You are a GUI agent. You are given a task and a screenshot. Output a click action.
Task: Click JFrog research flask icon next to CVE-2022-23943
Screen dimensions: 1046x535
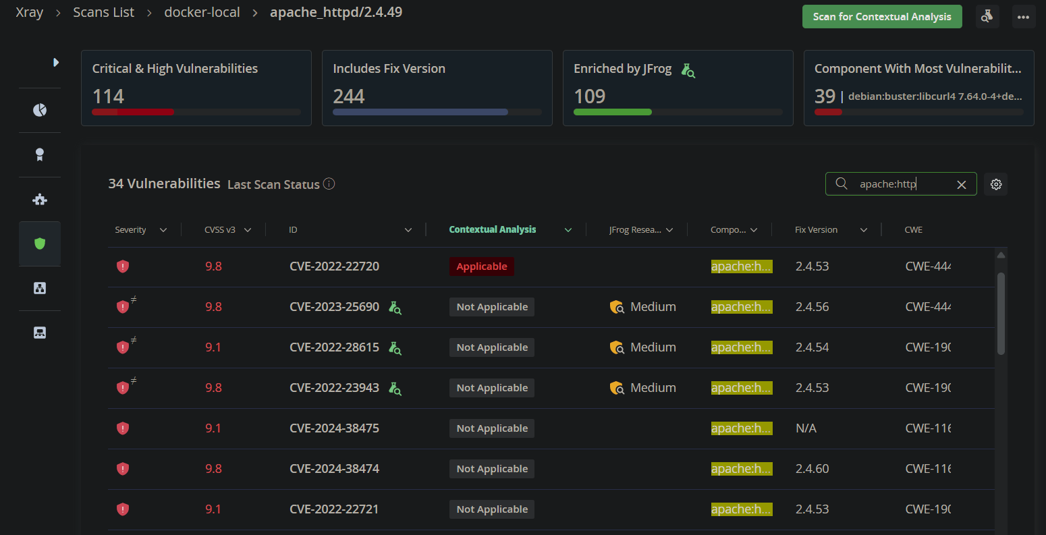point(395,389)
